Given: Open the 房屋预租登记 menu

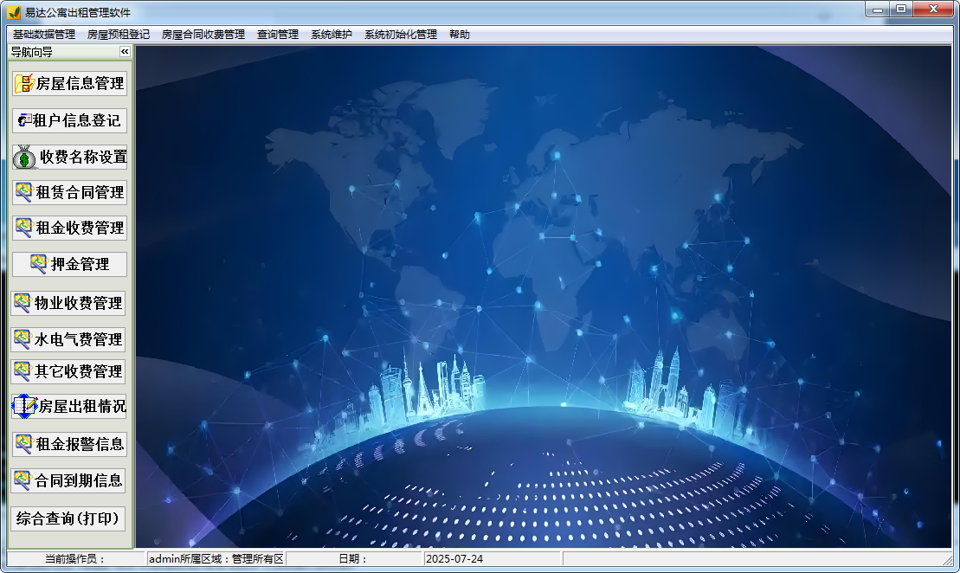Looking at the screenshot, I should pos(119,35).
